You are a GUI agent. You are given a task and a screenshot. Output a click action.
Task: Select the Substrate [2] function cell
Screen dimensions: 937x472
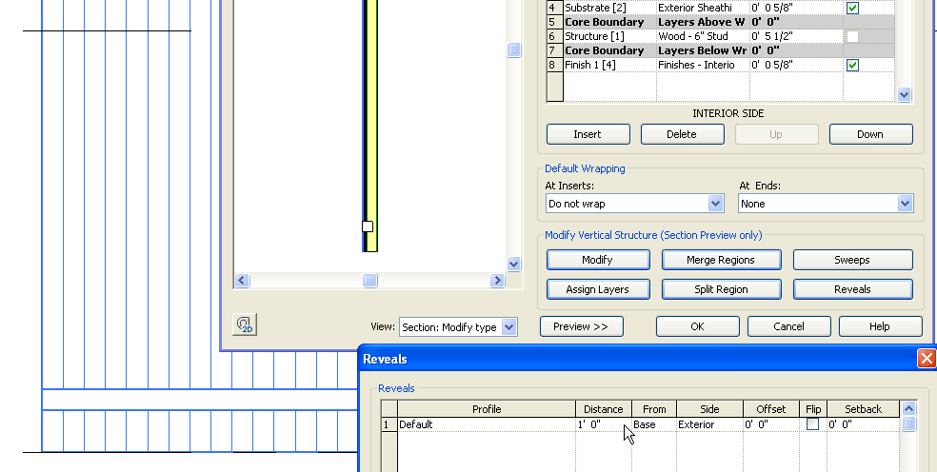click(609, 8)
